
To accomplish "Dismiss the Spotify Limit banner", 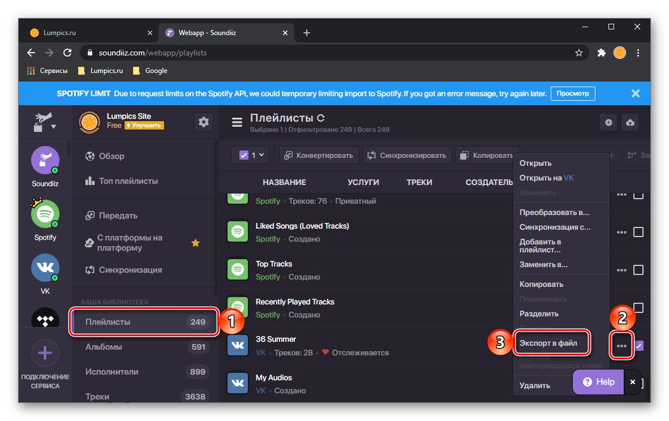I will click(x=635, y=93).
